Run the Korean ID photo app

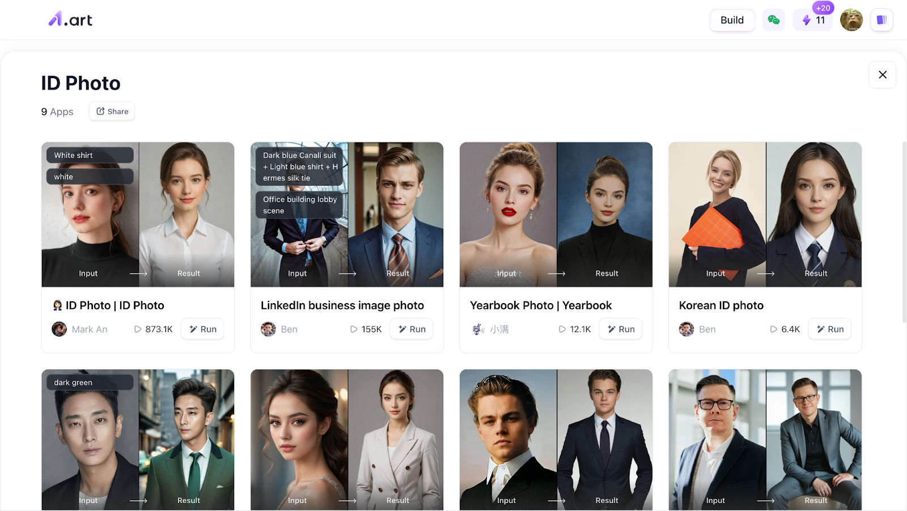point(830,329)
